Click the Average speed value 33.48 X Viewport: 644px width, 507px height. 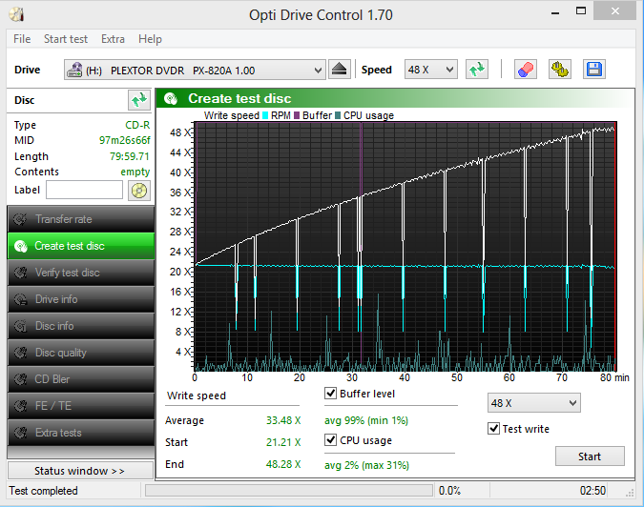tap(283, 420)
